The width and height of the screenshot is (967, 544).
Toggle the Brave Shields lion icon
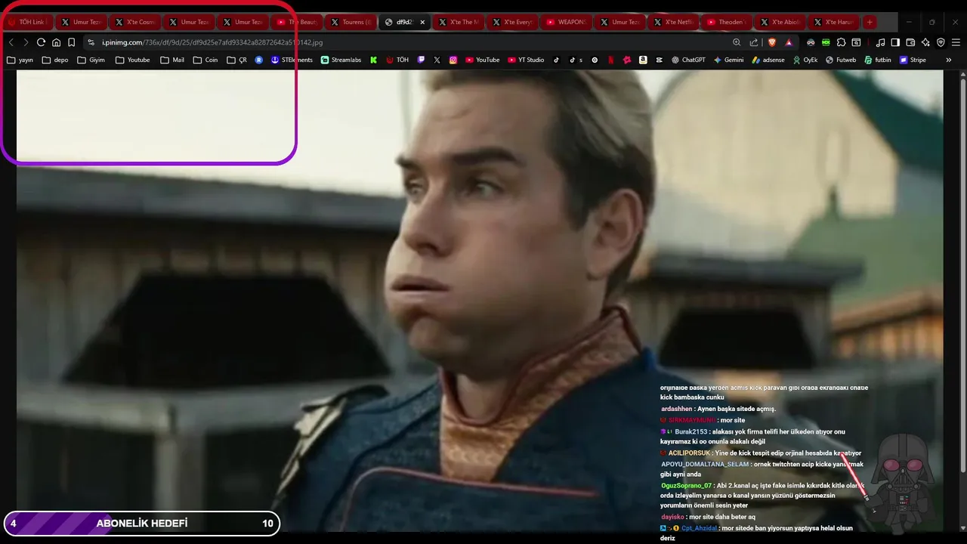click(x=772, y=42)
